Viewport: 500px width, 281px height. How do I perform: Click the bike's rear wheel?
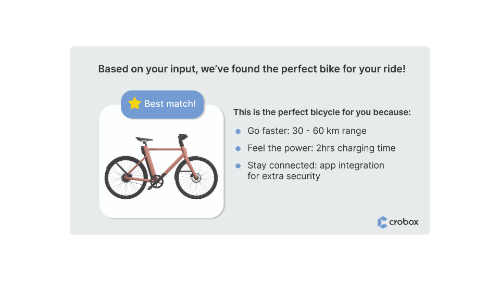tap(126, 177)
